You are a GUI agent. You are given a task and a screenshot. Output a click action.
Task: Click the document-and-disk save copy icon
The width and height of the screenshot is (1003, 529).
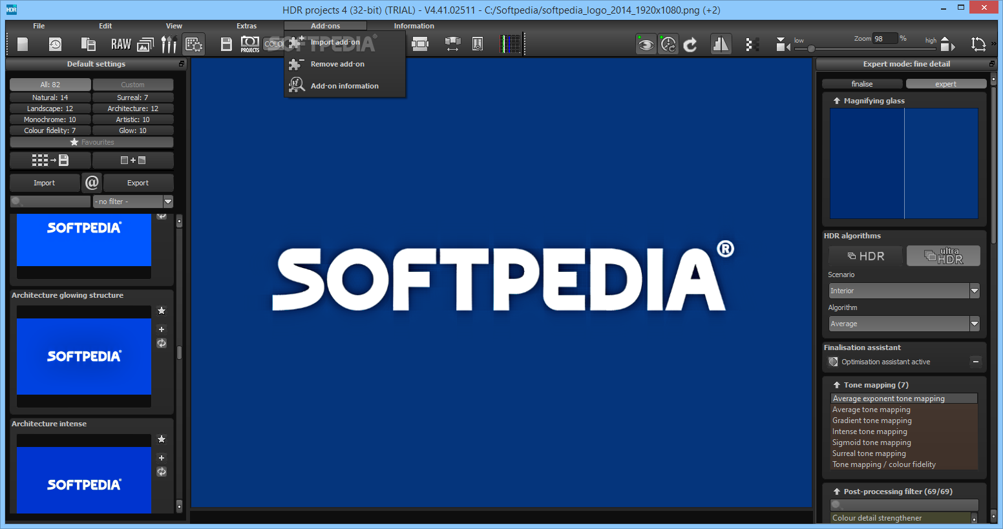click(89, 44)
